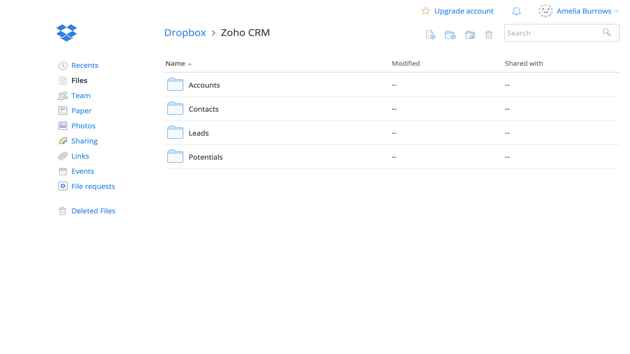
Task: Expand the Amelia Burrows account dropdown
Action: (616, 11)
